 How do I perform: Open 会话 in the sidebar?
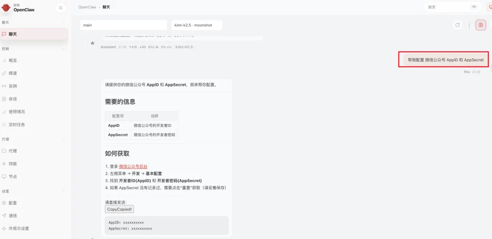(34, 99)
